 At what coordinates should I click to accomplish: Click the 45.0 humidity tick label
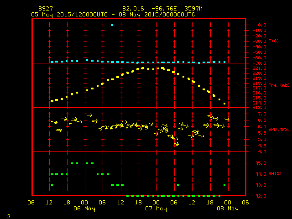click(261, 163)
